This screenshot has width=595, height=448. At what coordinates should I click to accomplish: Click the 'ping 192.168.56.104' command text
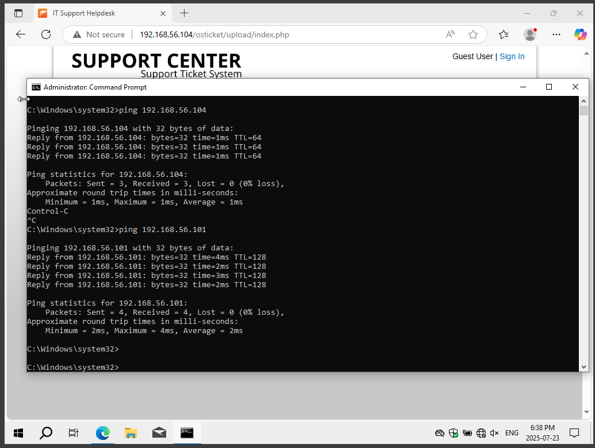[x=163, y=110]
